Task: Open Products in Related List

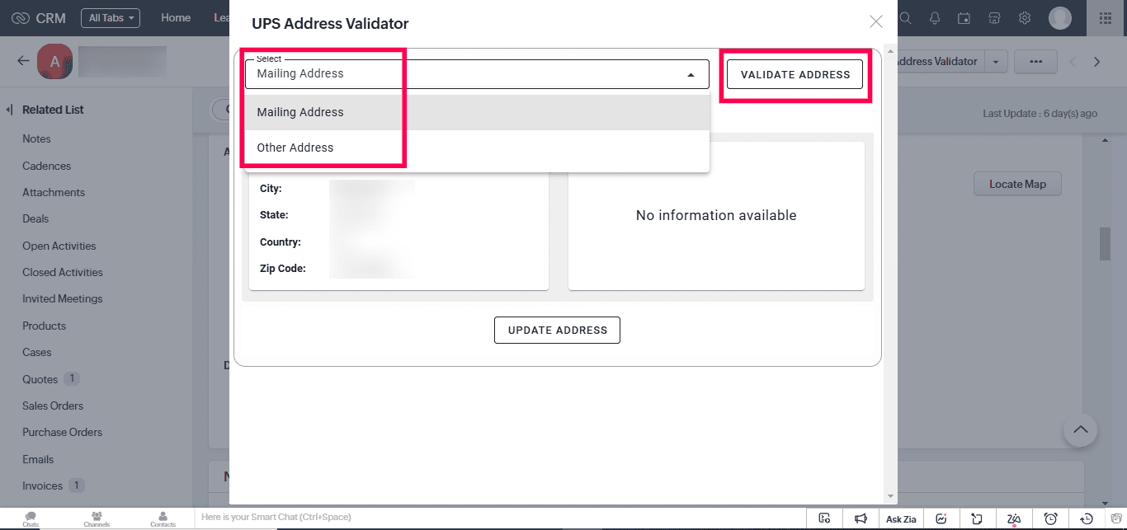Action: point(44,326)
